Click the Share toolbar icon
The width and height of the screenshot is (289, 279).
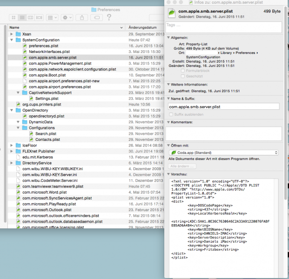point(82,18)
